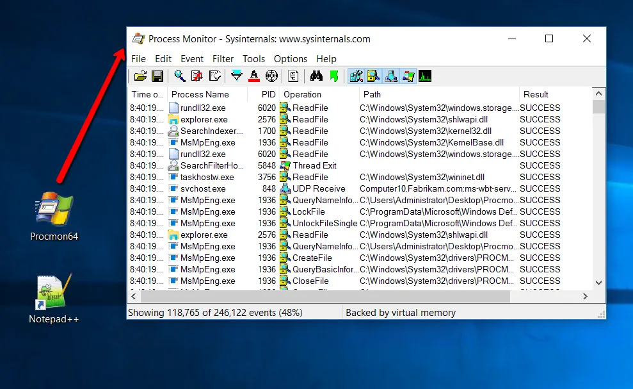
Task: Toggle Show Process and Thread Activity icon
Action: point(408,76)
